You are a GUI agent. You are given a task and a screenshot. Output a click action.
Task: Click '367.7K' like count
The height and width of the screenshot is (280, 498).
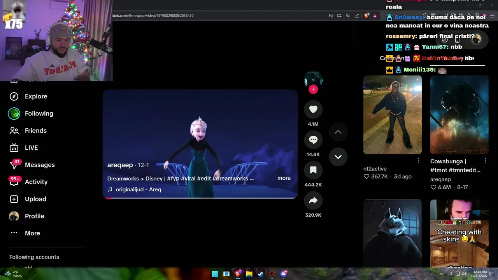pyautogui.click(x=376, y=177)
